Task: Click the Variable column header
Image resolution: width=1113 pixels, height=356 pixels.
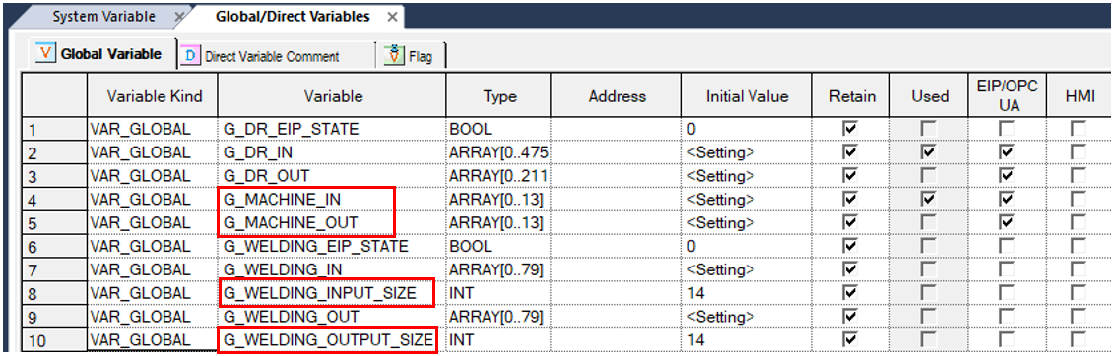Action: [x=332, y=96]
